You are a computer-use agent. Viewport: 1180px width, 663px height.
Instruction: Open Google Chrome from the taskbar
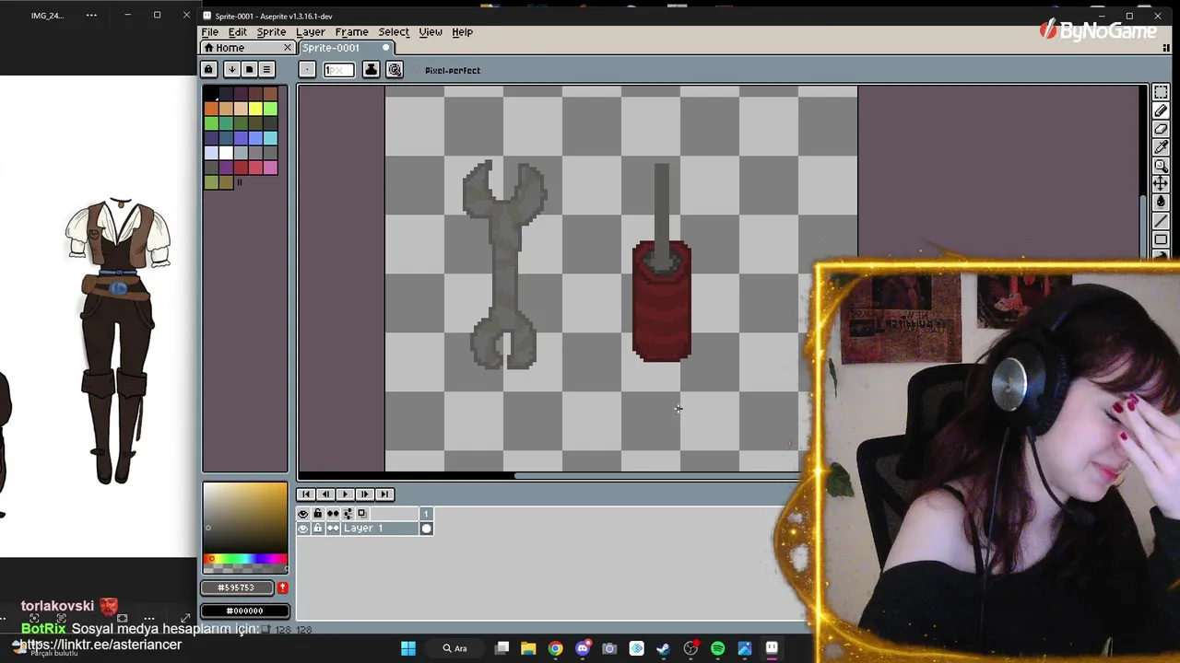pos(555,648)
